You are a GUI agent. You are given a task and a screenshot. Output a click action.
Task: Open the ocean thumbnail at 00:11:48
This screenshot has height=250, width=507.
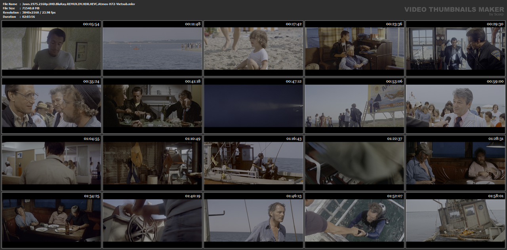(152, 48)
